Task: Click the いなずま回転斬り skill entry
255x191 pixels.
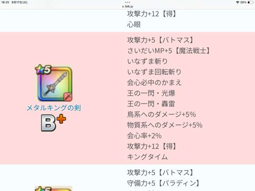Action: [x=154, y=72]
